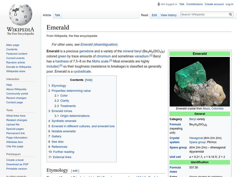Jump to Synthetic emerald section

(x=64, y=121)
